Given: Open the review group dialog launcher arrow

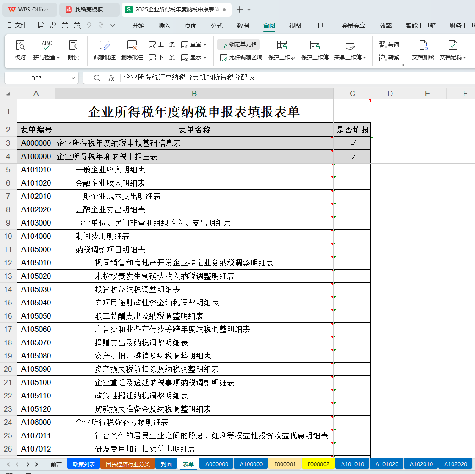Looking at the screenshot, I should click(403, 65).
